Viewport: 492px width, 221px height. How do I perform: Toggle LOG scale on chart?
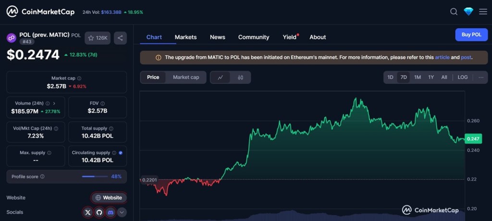pos(462,77)
